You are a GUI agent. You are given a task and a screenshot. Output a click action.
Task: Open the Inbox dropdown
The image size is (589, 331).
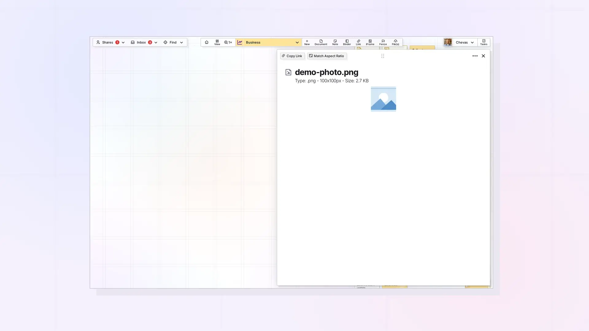pyautogui.click(x=144, y=42)
